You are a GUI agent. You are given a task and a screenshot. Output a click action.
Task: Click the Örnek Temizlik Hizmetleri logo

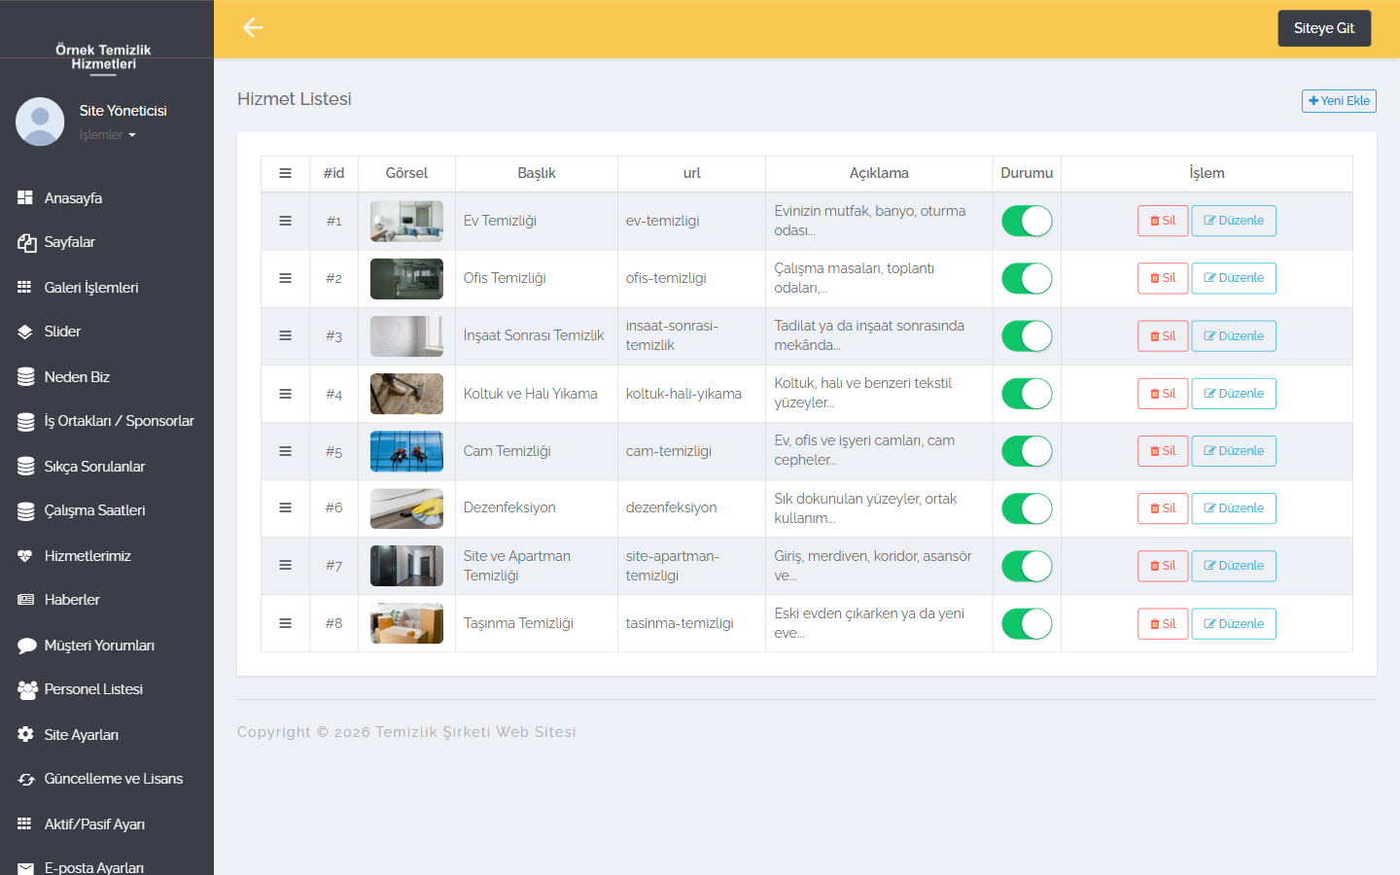(103, 56)
